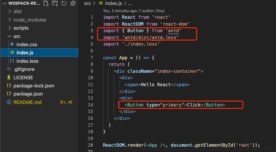
Task: Click the braces icon beside package.json
Action: click(9, 94)
